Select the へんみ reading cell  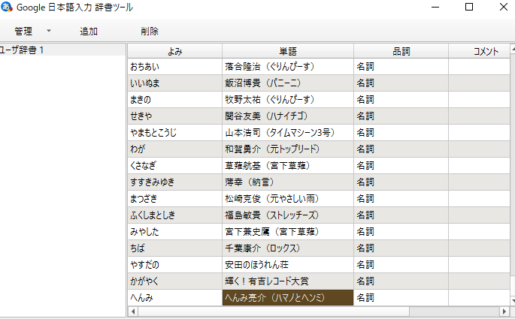pyautogui.click(x=174, y=298)
